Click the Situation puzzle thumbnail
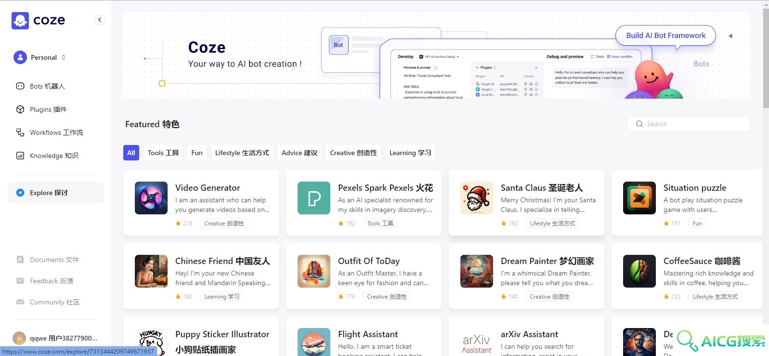 [x=639, y=198]
